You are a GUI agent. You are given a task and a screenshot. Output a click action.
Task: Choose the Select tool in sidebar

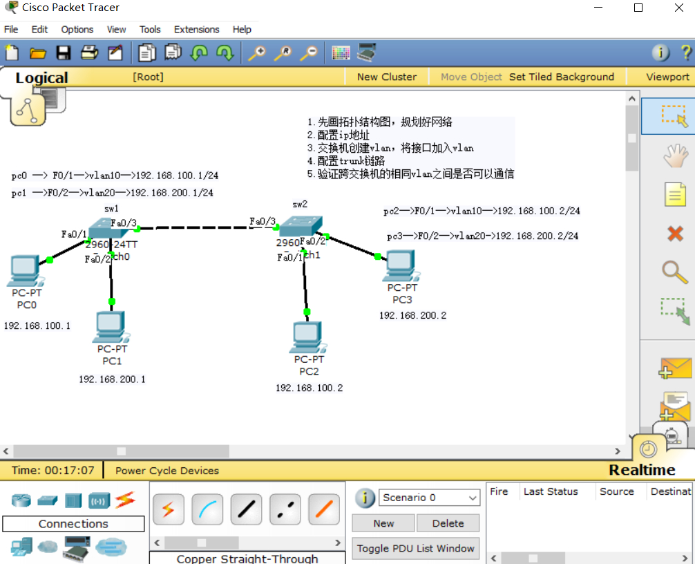pyautogui.click(x=674, y=116)
